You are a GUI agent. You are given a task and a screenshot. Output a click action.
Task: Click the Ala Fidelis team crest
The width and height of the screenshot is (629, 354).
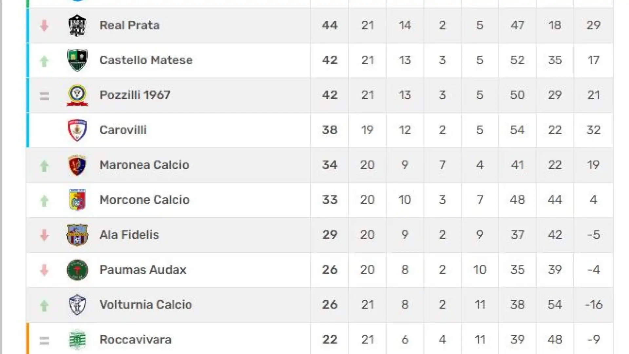(x=77, y=235)
